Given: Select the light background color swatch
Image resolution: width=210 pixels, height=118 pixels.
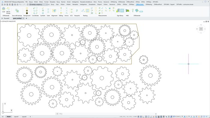Looking at the screenshot, I should pos(27,8).
